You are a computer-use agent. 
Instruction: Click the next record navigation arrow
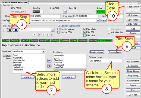pos(48,35)
